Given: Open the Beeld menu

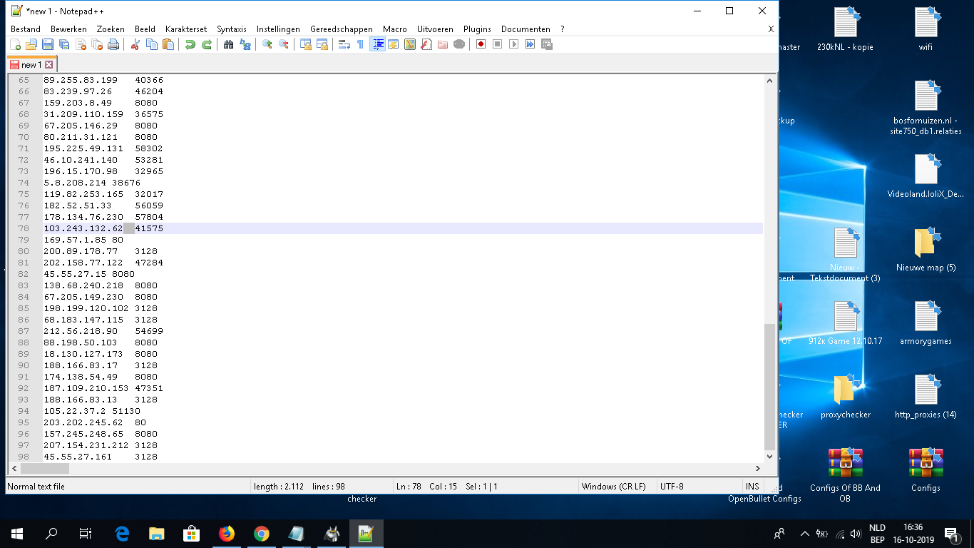Looking at the screenshot, I should [145, 29].
